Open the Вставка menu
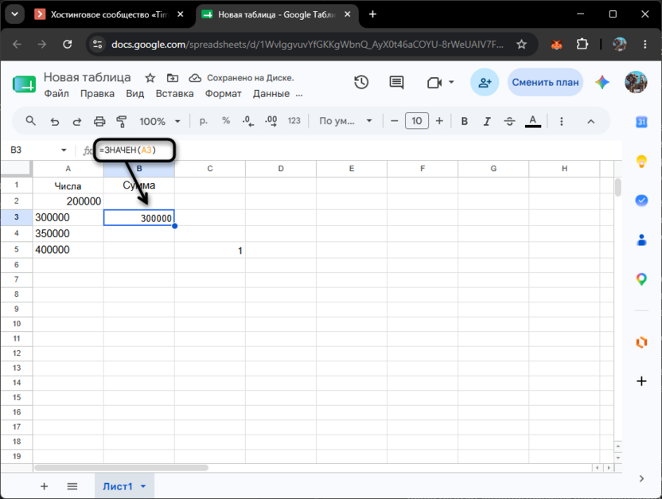The height and width of the screenshot is (499, 662). [174, 94]
